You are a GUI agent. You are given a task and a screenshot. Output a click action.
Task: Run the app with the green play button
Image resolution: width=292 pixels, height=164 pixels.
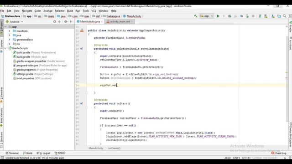(218, 16)
